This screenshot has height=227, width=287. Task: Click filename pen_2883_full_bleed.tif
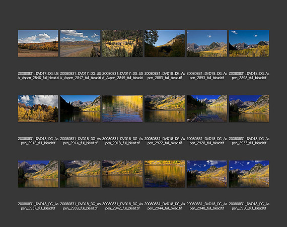click(165, 76)
